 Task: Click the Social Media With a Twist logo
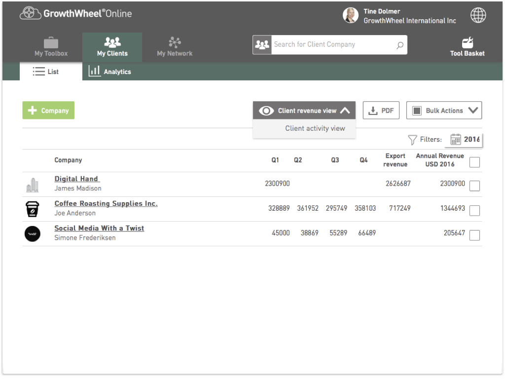click(x=33, y=233)
